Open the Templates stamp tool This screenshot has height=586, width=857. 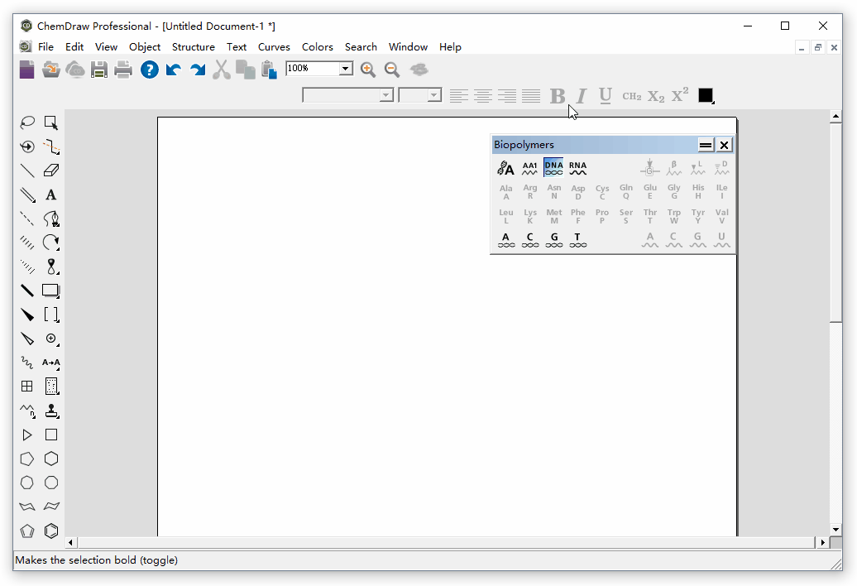click(x=50, y=411)
